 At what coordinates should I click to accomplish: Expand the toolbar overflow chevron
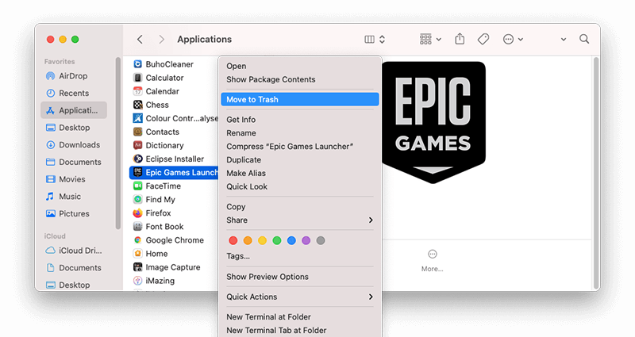pyautogui.click(x=564, y=40)
